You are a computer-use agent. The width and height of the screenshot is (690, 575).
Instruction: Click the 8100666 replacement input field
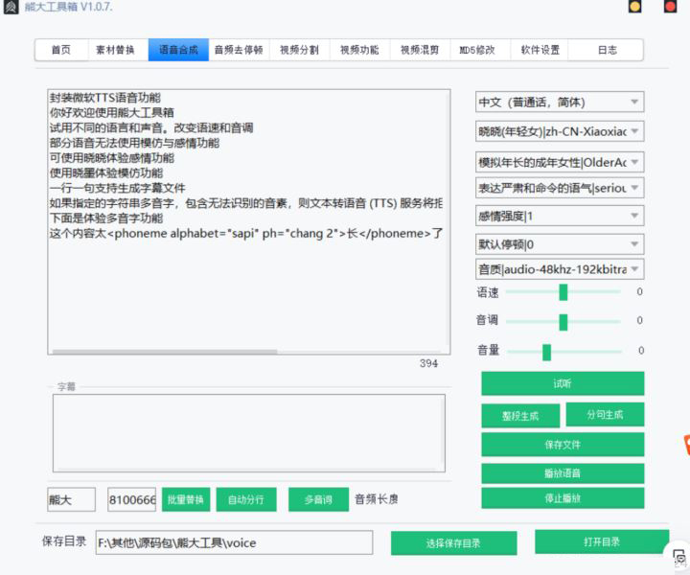tap(131, 499)
